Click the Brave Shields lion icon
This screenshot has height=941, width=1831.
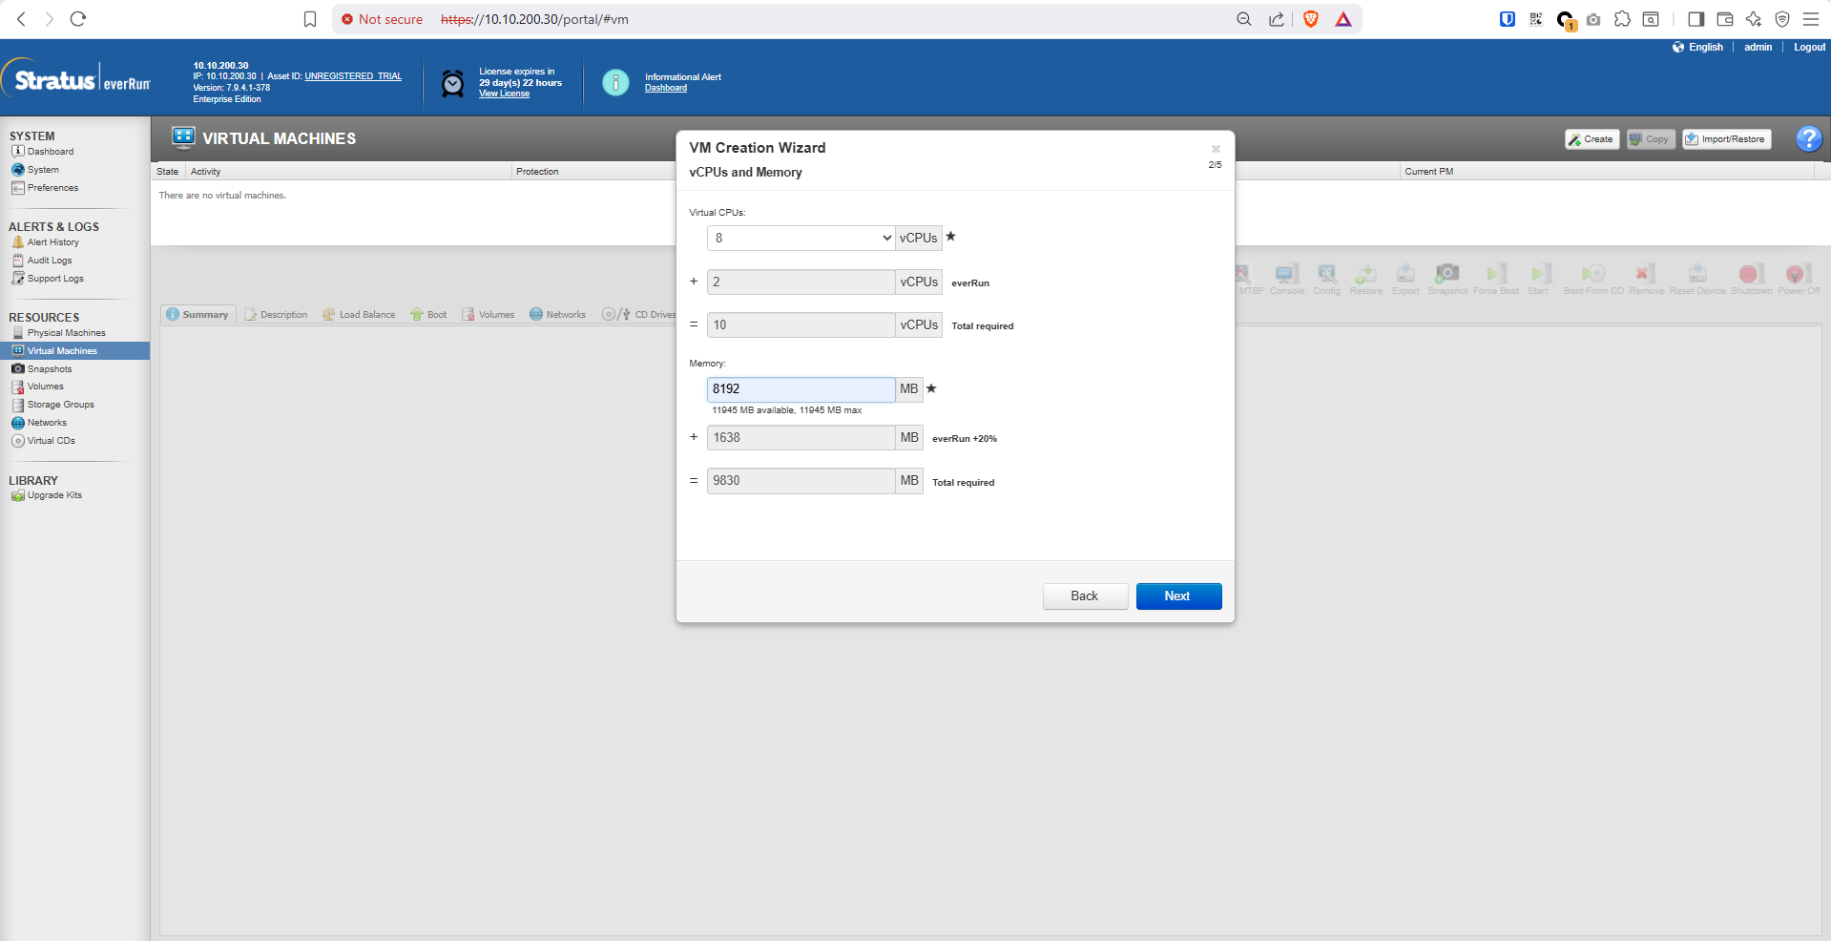click(x=1311, y=19)
